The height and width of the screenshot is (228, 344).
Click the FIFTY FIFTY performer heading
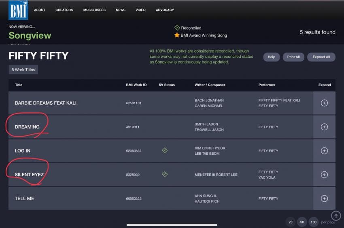tap(38, 56)
